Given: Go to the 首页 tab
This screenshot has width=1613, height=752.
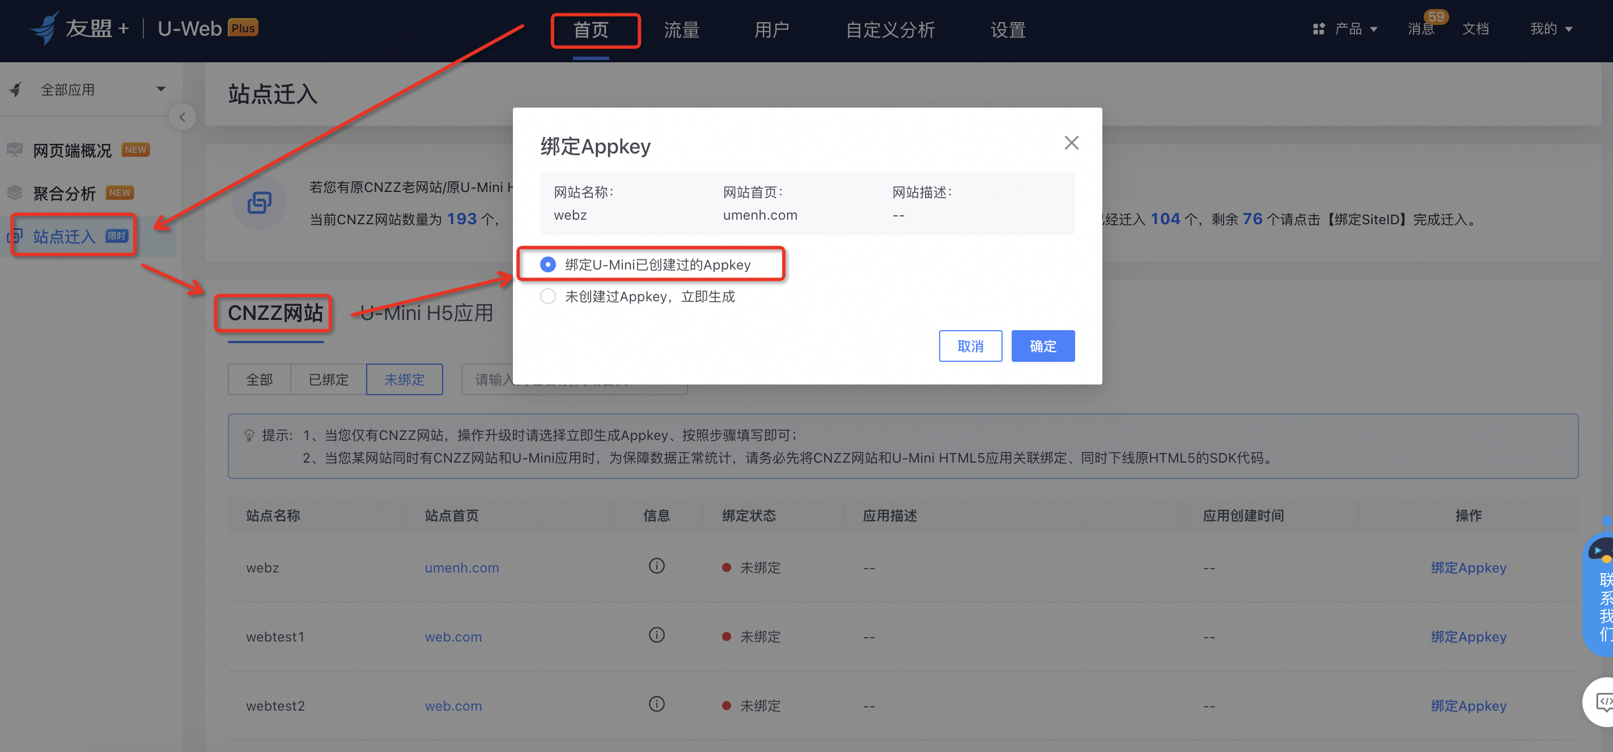Looking at the screenshot, I should 591,30.
